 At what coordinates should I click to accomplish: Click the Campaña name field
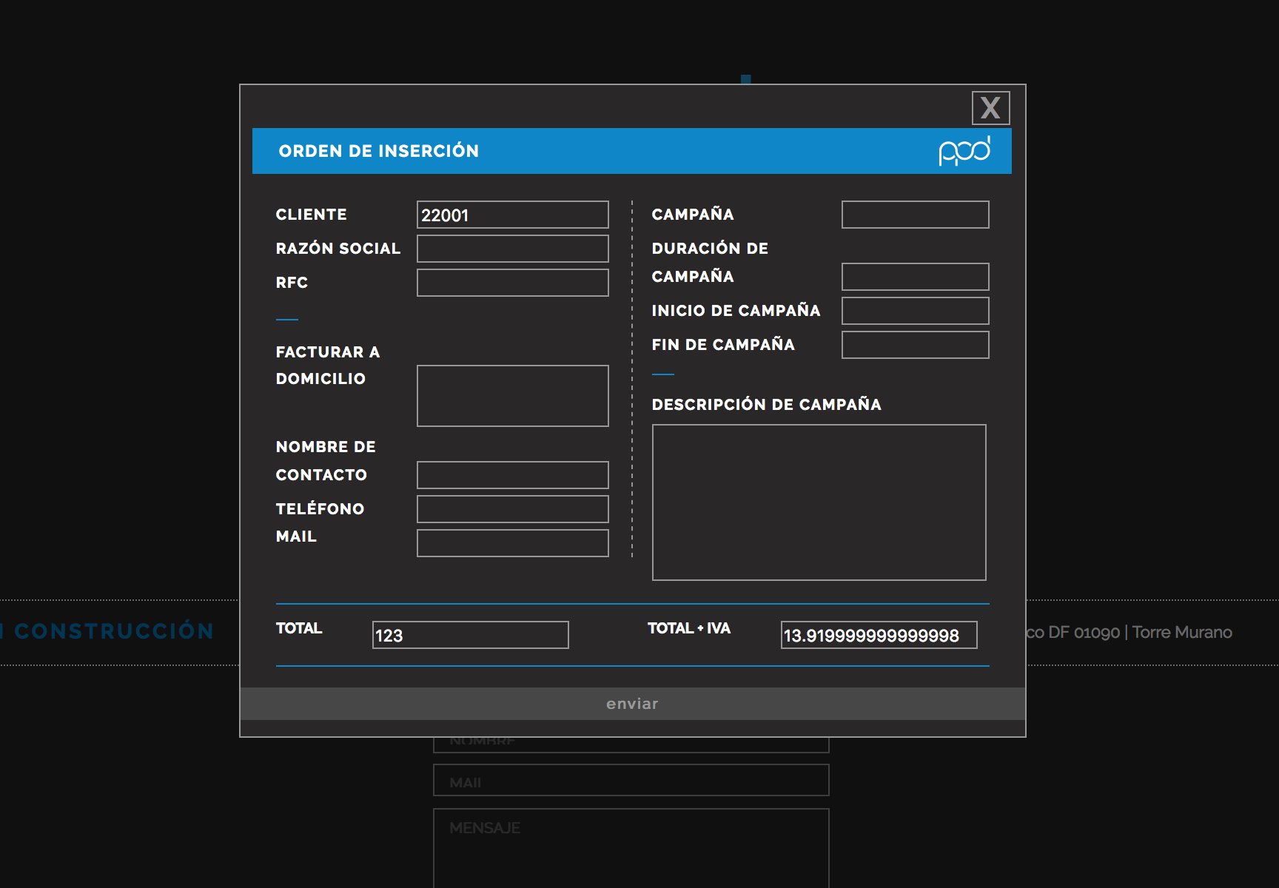pyautogui.click(x=915, y=215)
